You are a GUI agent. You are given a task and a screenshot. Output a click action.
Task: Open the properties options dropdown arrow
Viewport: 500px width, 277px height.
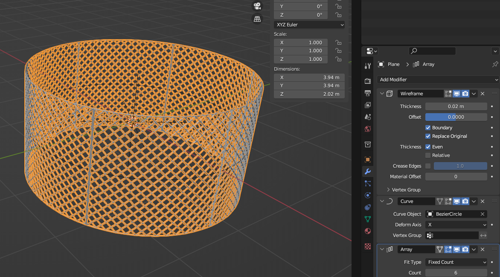pos(495,51)
